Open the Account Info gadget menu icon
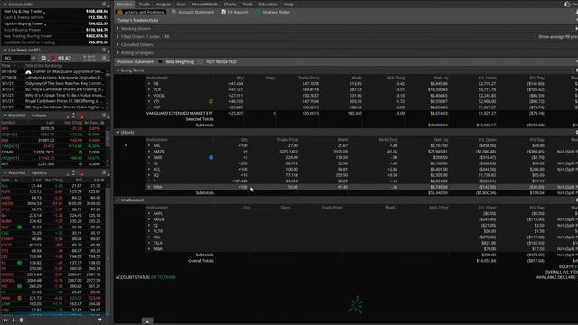578x325 pixels. point(104,4)
